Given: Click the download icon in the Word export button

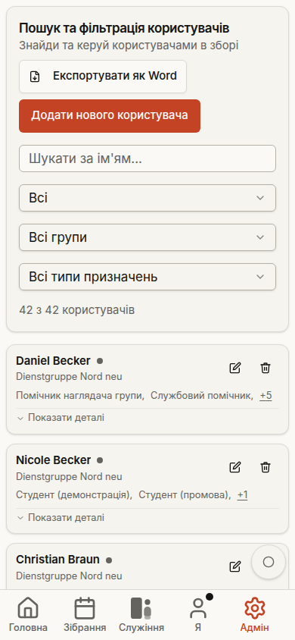Looking at the screenshot, I should point(36,77).
